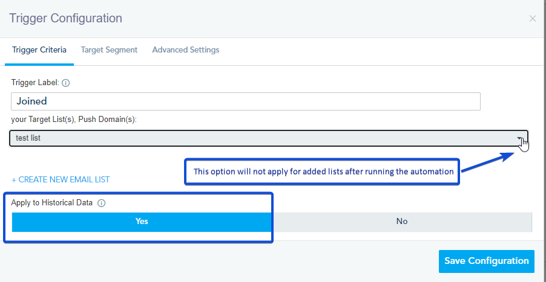Click the "Trigger Configuration" dialog title

pos(65,18)
